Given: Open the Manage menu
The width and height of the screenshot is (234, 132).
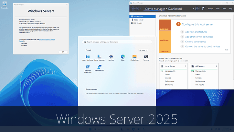Looking at the screenshot, I should coord(210,9).
